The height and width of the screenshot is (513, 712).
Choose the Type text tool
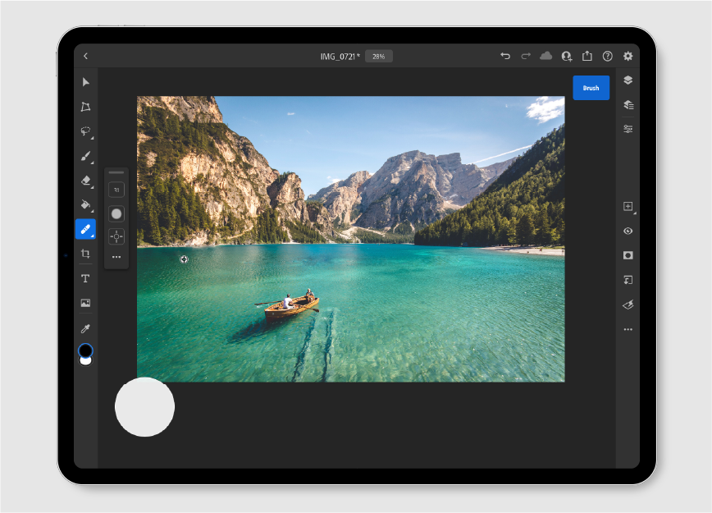pos(85,279)
